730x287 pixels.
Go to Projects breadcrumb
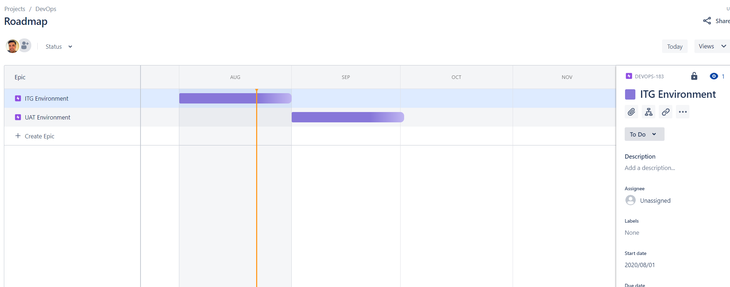point(15,9)
